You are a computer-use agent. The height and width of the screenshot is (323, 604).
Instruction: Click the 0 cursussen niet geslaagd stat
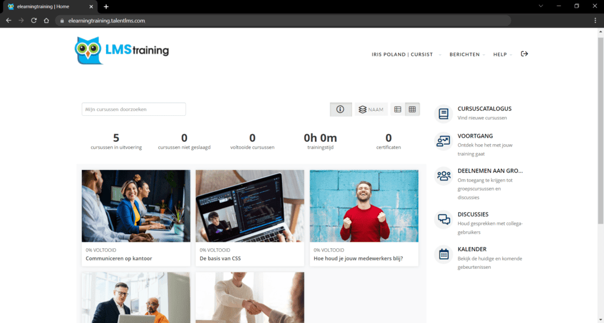184,141
